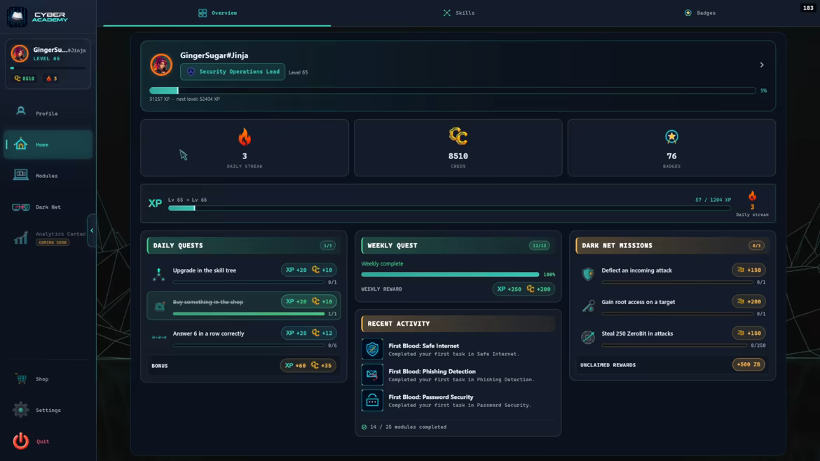Click the sidebar user avatar
The width and height of the screenshot is (820, 461).
tap(20, 53)
